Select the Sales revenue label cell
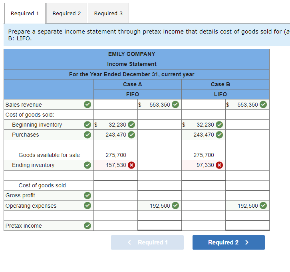The height and width of the screenshot is (272, 290). (49, 105)
